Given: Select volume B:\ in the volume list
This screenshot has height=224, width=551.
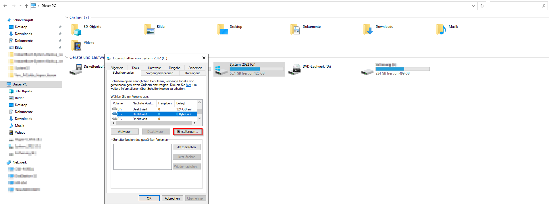Looking at the screenshot, I should tap(120, 109).
